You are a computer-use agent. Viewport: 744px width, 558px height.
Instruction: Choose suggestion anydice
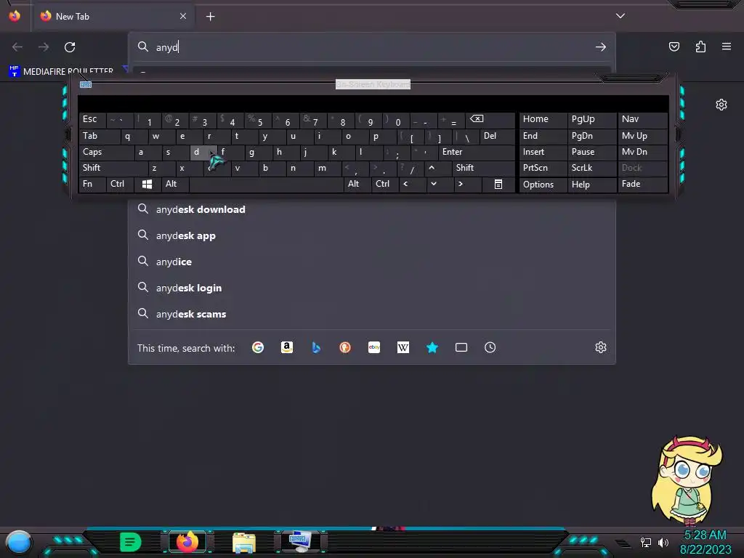point(372,262)
